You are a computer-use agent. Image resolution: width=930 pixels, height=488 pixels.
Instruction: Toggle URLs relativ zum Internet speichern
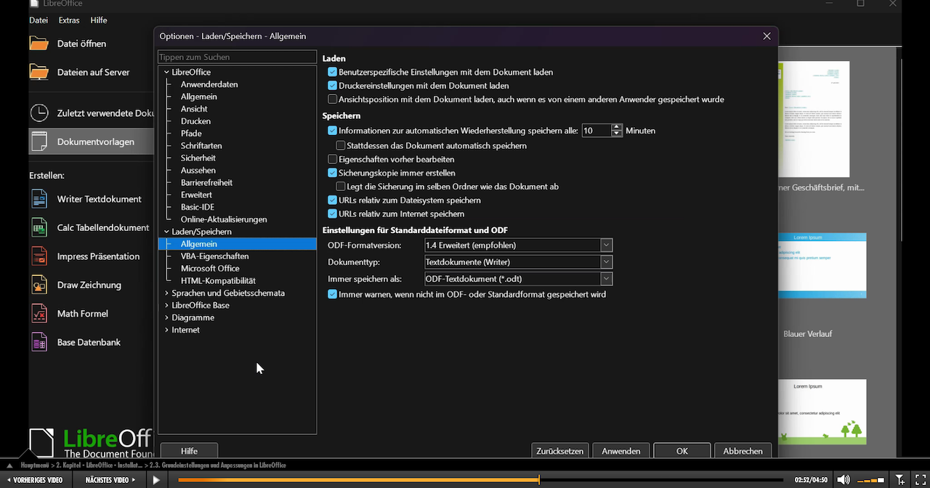[333, 213]
